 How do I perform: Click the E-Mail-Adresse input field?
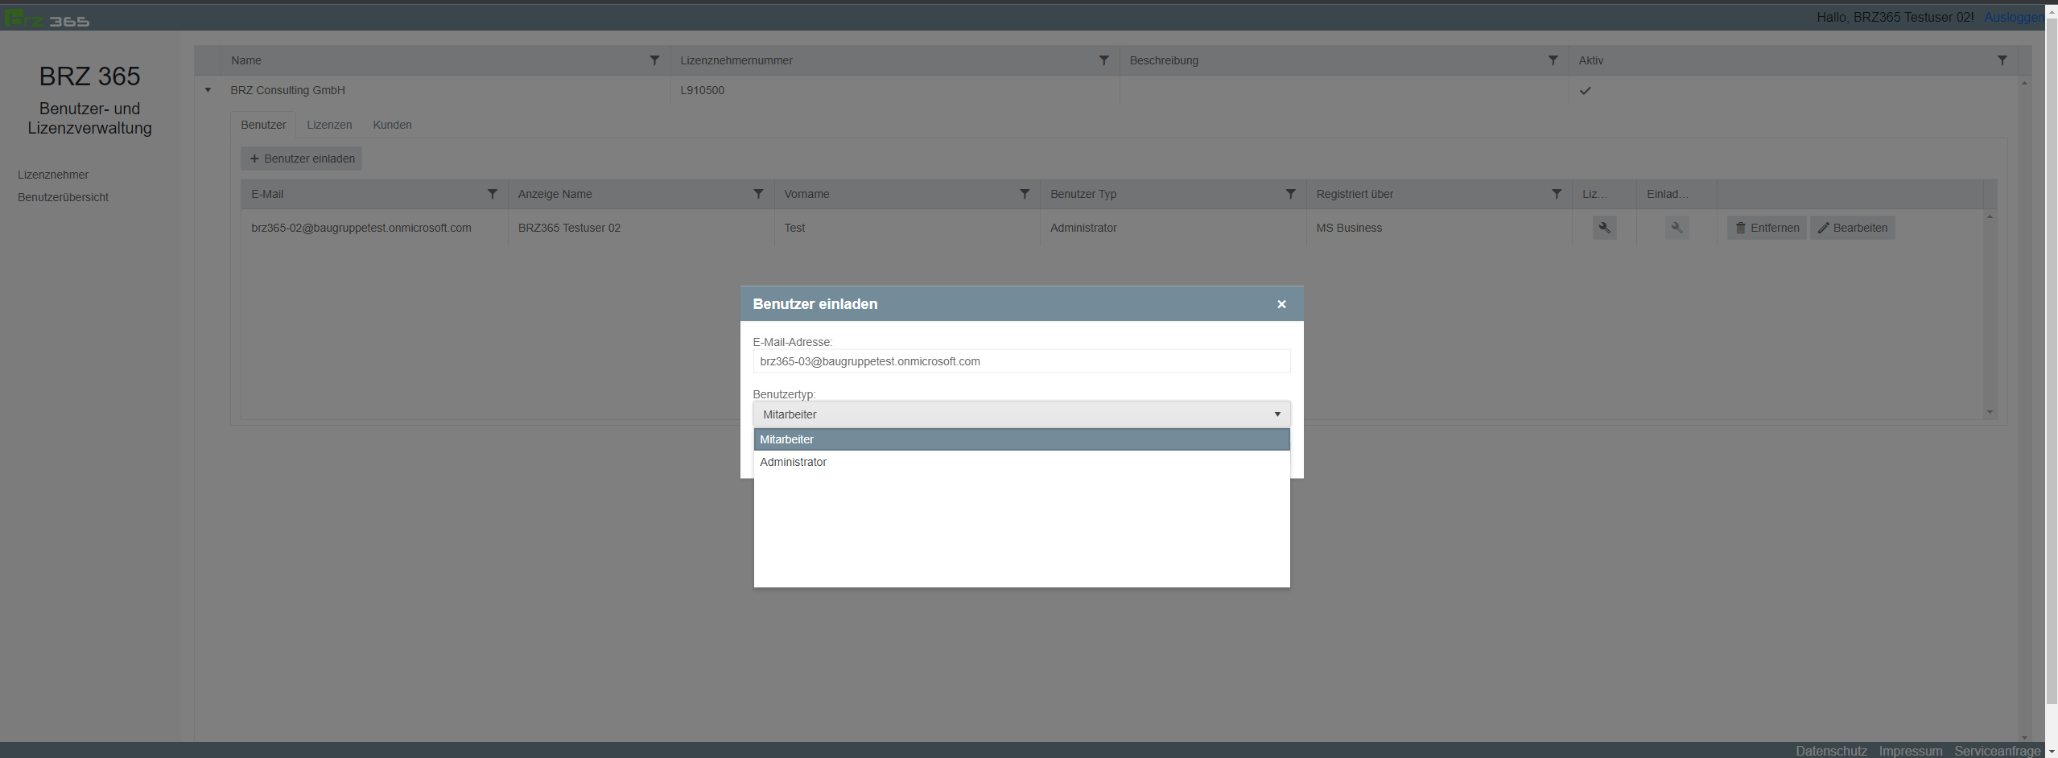pos(1021,361)
